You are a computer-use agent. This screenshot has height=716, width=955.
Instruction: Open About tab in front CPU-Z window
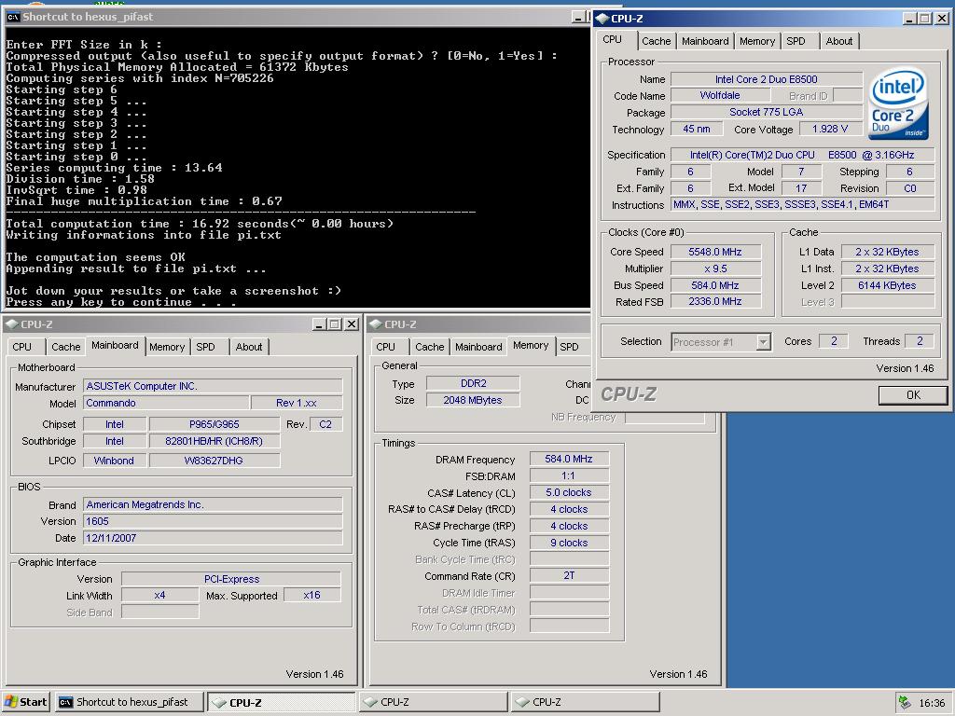838,41
